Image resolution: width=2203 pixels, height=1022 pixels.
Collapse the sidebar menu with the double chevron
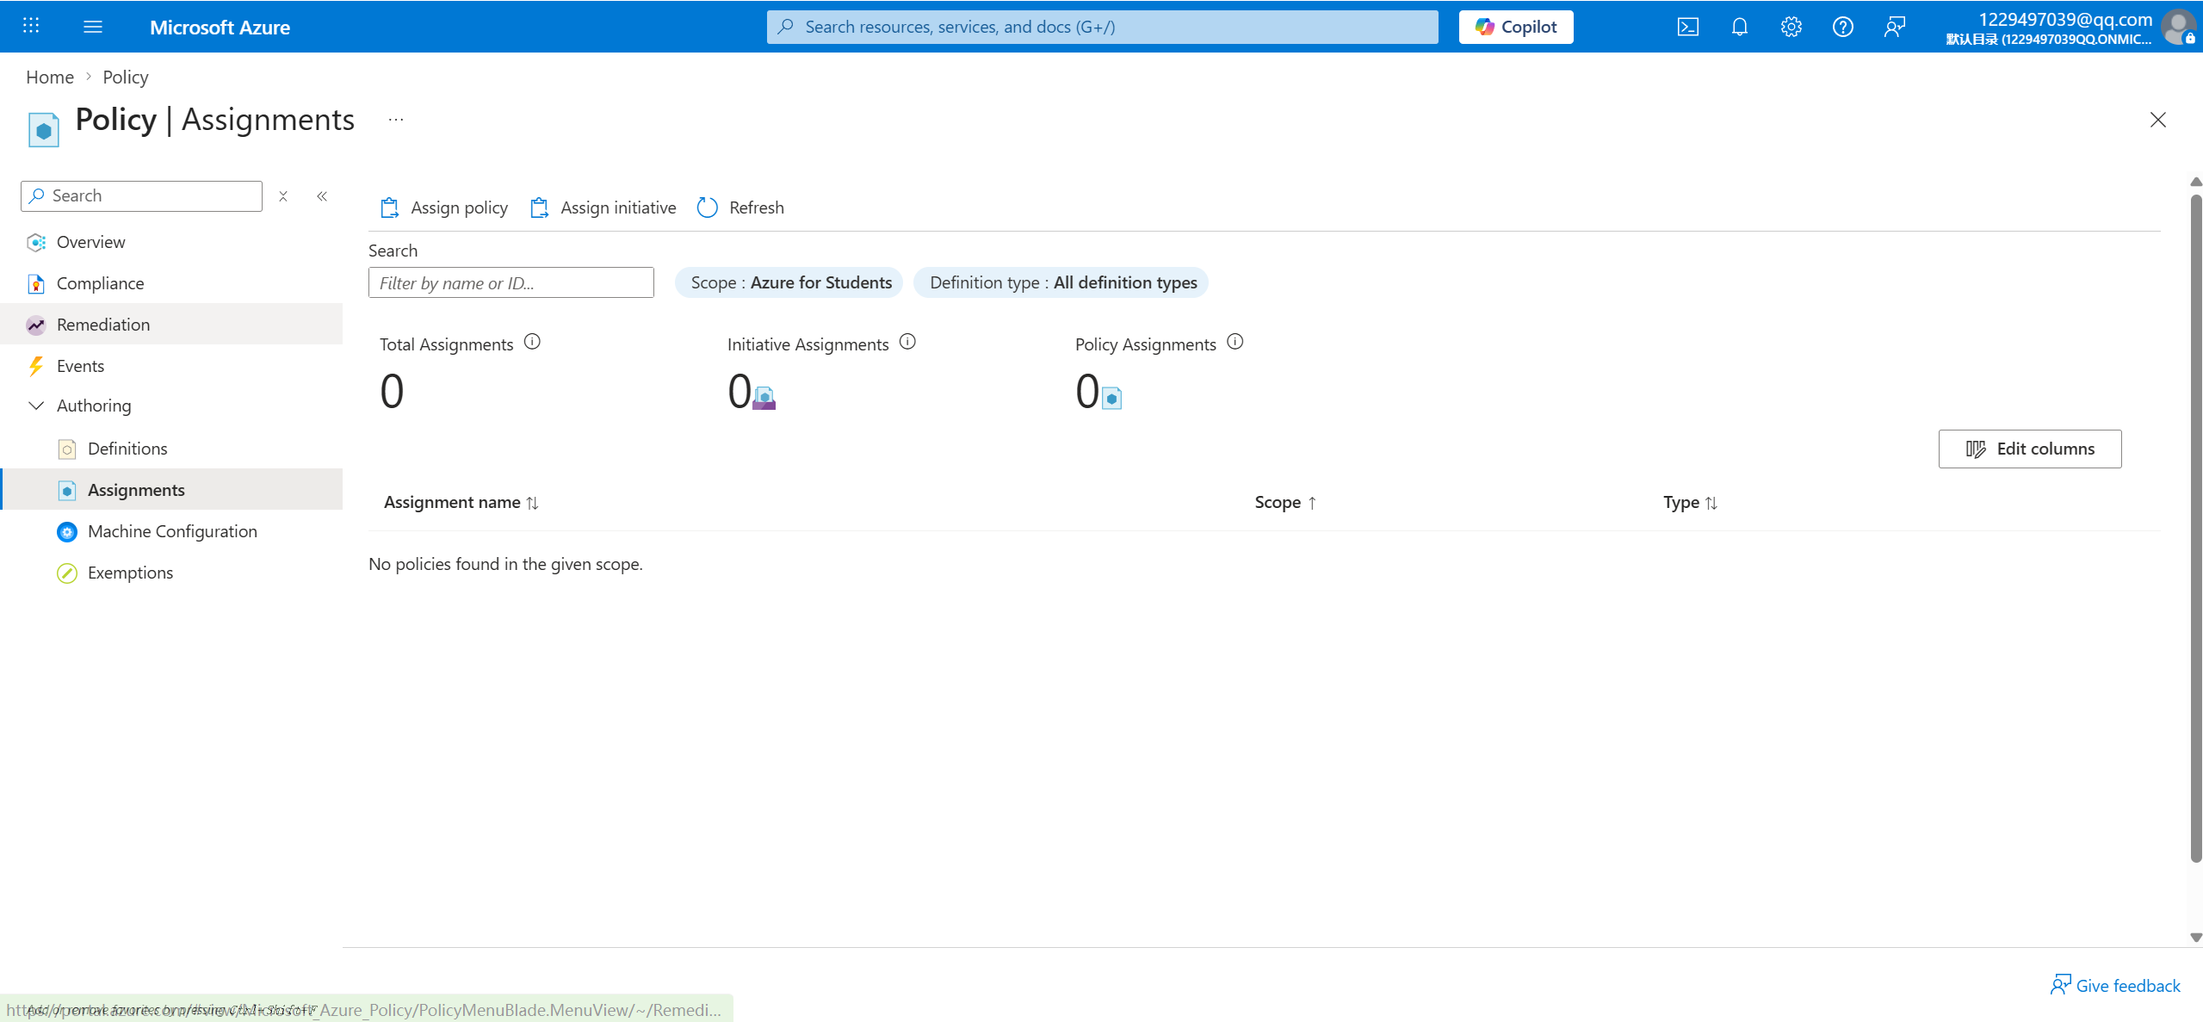pos(322,196)
